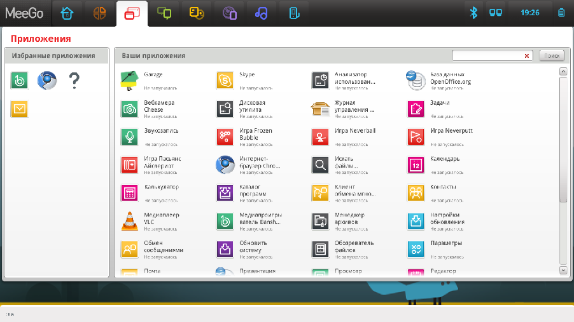574x322 pixels.
Task: Open the Контакты app
Action: [x=416, y=192]
